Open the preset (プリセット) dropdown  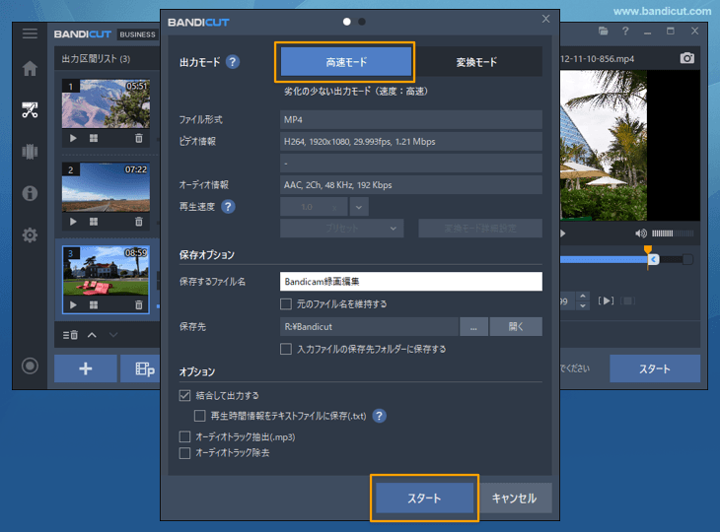tap(341, 228)
